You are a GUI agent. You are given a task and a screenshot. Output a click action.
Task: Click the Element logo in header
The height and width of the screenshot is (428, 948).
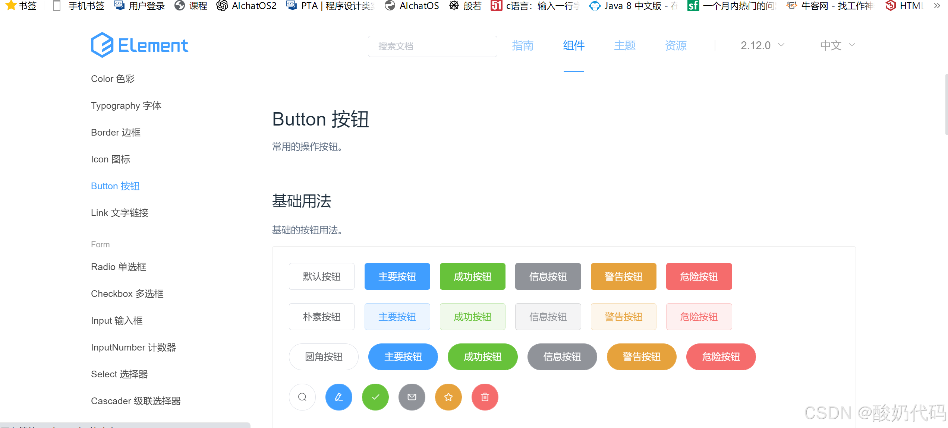click(x=139, y=45)
